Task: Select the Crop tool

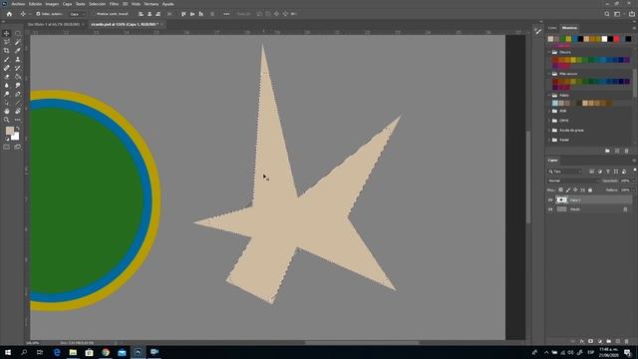Action: (7, 51)
